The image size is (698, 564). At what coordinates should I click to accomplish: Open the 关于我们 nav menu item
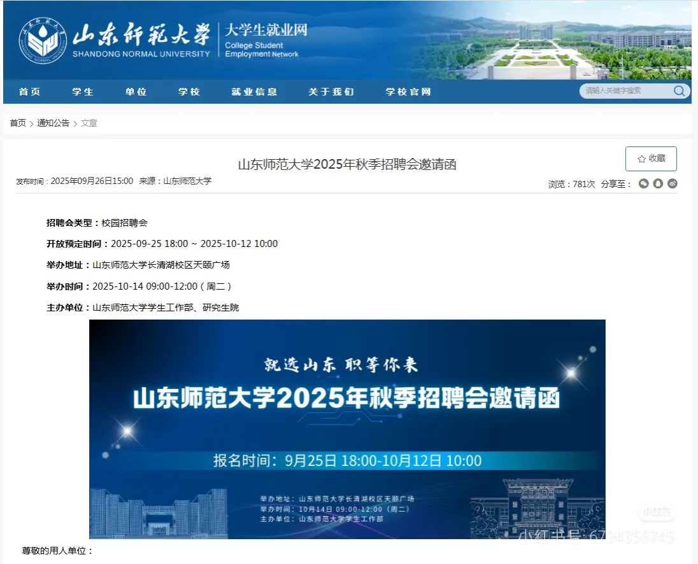[x=331, y=92]
